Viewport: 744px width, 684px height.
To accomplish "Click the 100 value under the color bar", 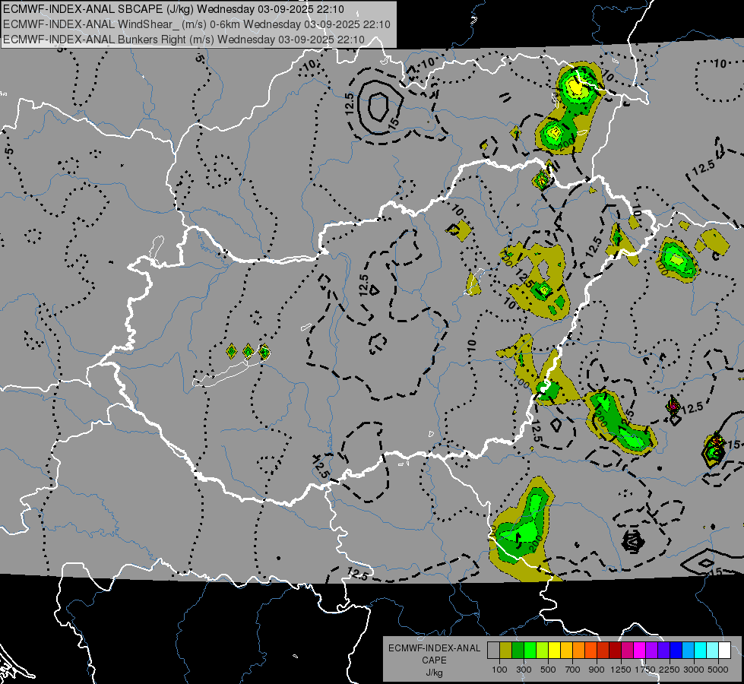I will pos(499,670).
